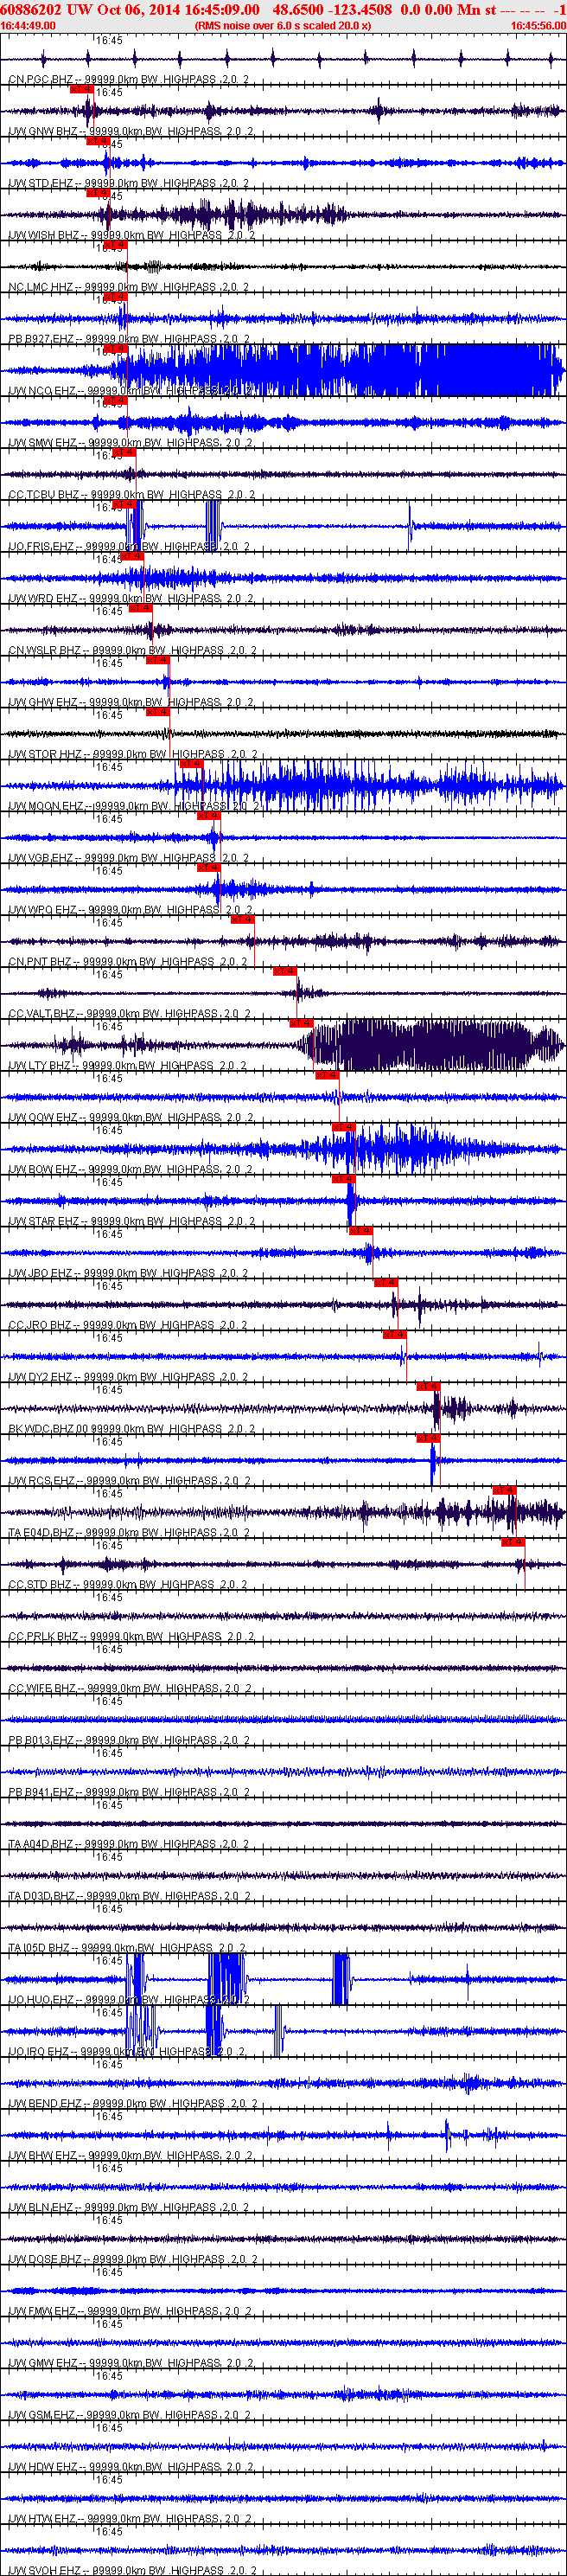Click the station label 'UW.BLN.EHZ'

coord(41,2208)
